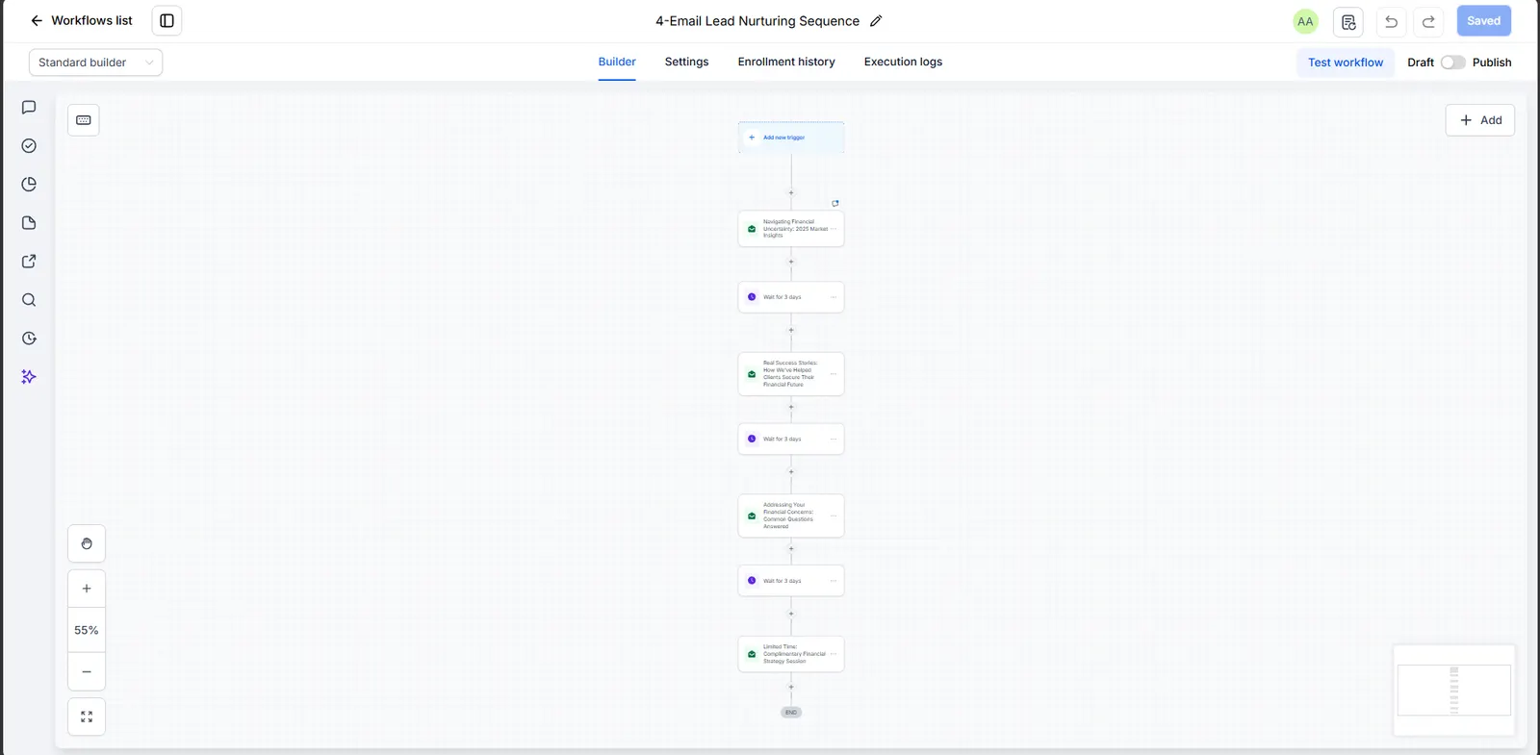Open the Enrollment history tab

pos(786,62)
